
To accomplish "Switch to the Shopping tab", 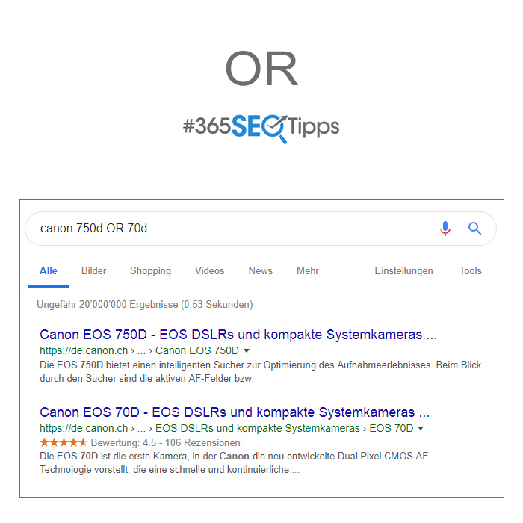I will point(150,270).
